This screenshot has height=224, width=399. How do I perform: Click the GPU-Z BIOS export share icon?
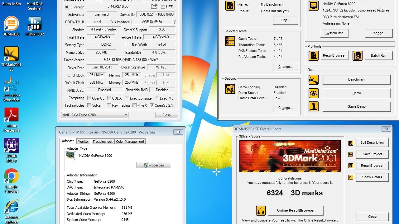tap(154, 7)
